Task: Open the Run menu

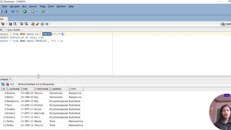Action: [24, 6]
